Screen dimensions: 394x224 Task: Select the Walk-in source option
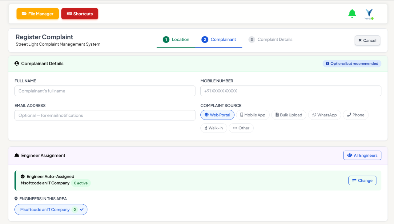214,128
